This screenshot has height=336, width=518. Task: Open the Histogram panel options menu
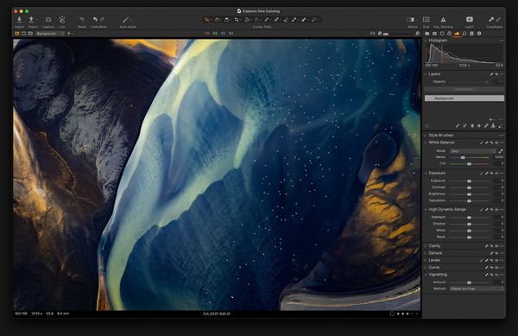pos(502,41)
